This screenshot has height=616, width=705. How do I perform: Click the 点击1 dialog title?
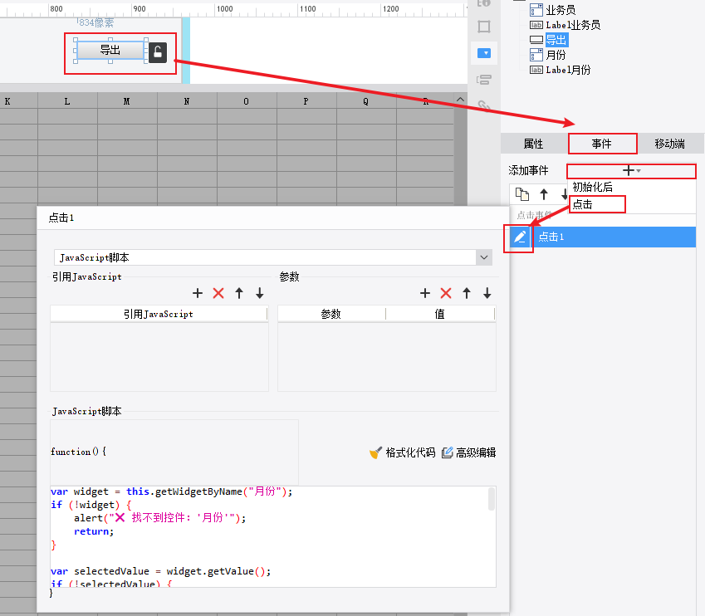click(61, 218)
